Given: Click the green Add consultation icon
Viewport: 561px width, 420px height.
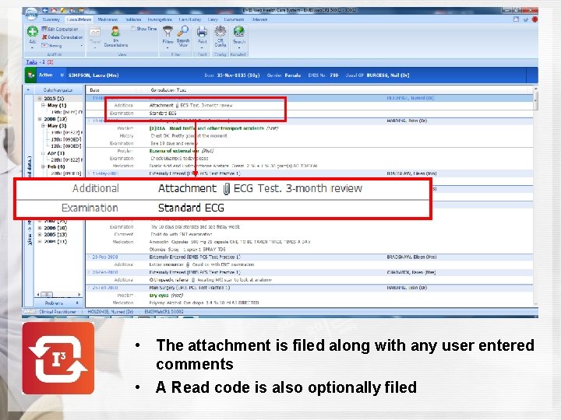Looking at the screenshot, I should click(x=33, y=32).
